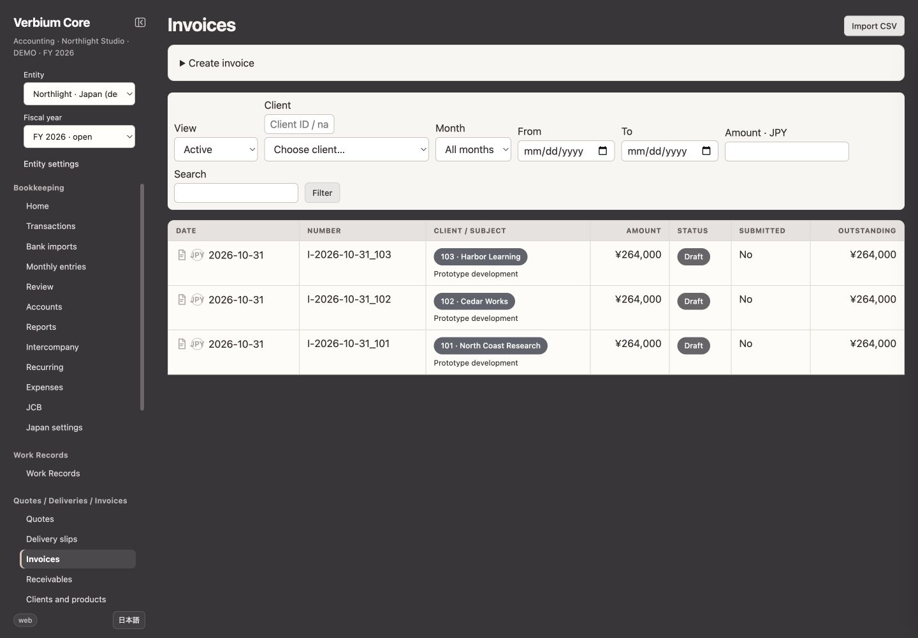This screenshot has height=638, width=918.
Task: Click the Amount column header
Action: pyautogui.click(x=643, y=231)
